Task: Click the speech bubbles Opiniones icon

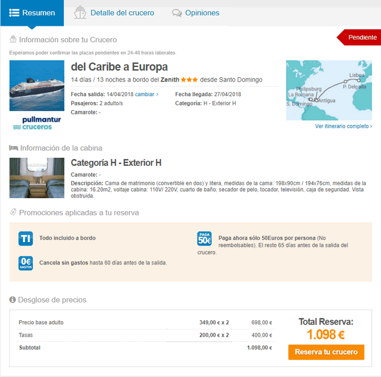Action: point(176,13)
